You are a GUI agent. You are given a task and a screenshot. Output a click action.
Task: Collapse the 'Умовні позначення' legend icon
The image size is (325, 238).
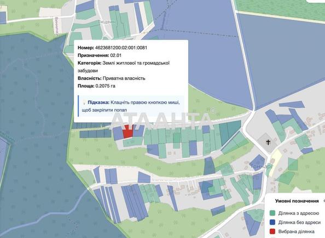(x=324, y=201)
